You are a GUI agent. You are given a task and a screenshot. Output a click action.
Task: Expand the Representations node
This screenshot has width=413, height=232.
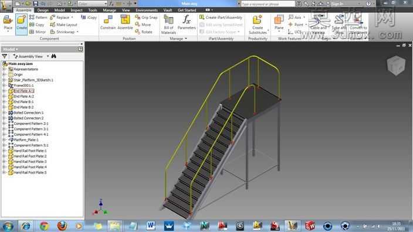(4, 69)
